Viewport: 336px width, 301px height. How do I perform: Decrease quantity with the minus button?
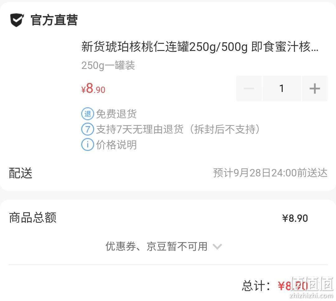(249, 88)
